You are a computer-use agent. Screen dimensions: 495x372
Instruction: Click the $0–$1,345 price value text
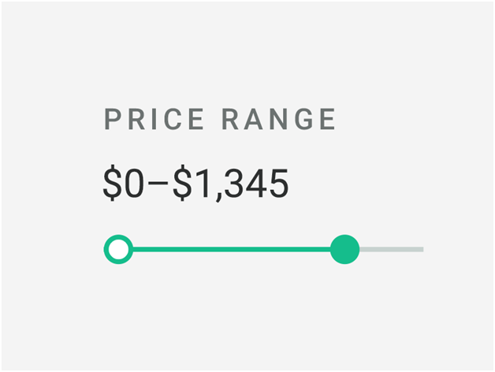click(x=195, y=184)
